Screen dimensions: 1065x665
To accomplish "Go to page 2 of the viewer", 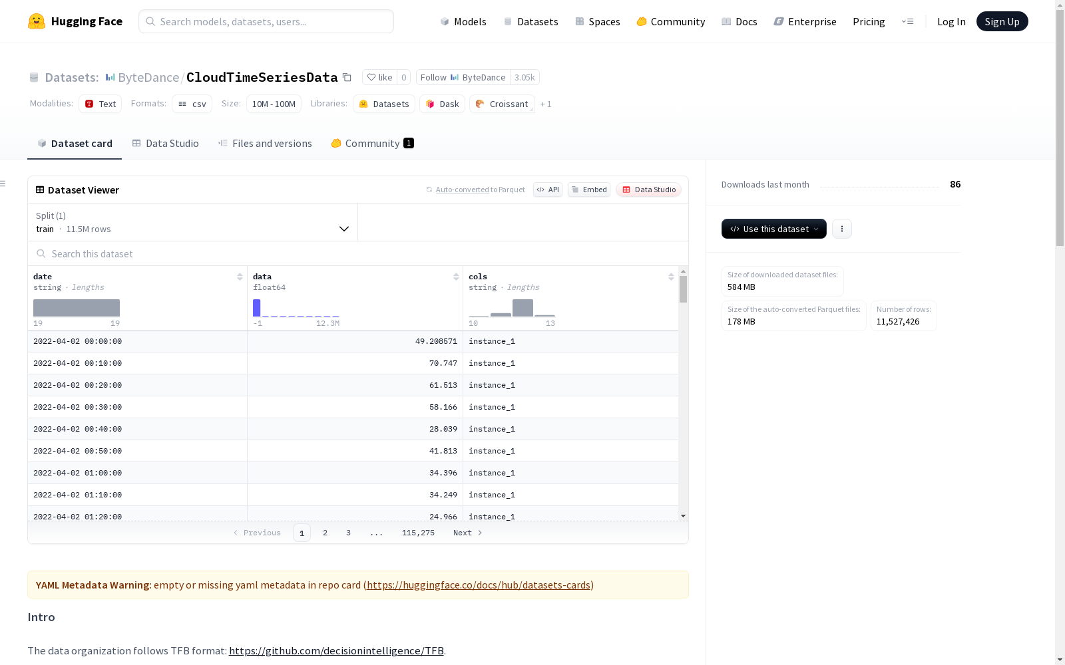I will click(325, 533).
